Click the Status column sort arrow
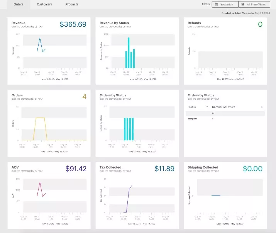Image resolution: width=276 pixels, height=233 pixels. [x=207, y=107]
